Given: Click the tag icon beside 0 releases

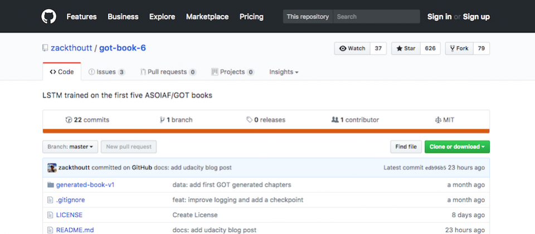Looking at the screenshot, I should coord(250,120).
